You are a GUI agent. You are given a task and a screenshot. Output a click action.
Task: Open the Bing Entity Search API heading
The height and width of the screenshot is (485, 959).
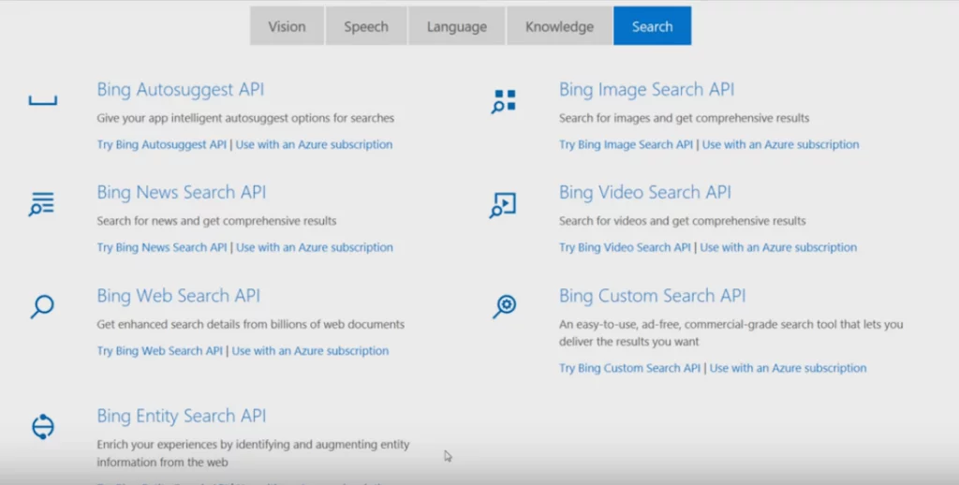coord(182,416)
